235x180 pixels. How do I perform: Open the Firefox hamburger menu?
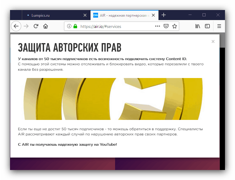(219, 26)
